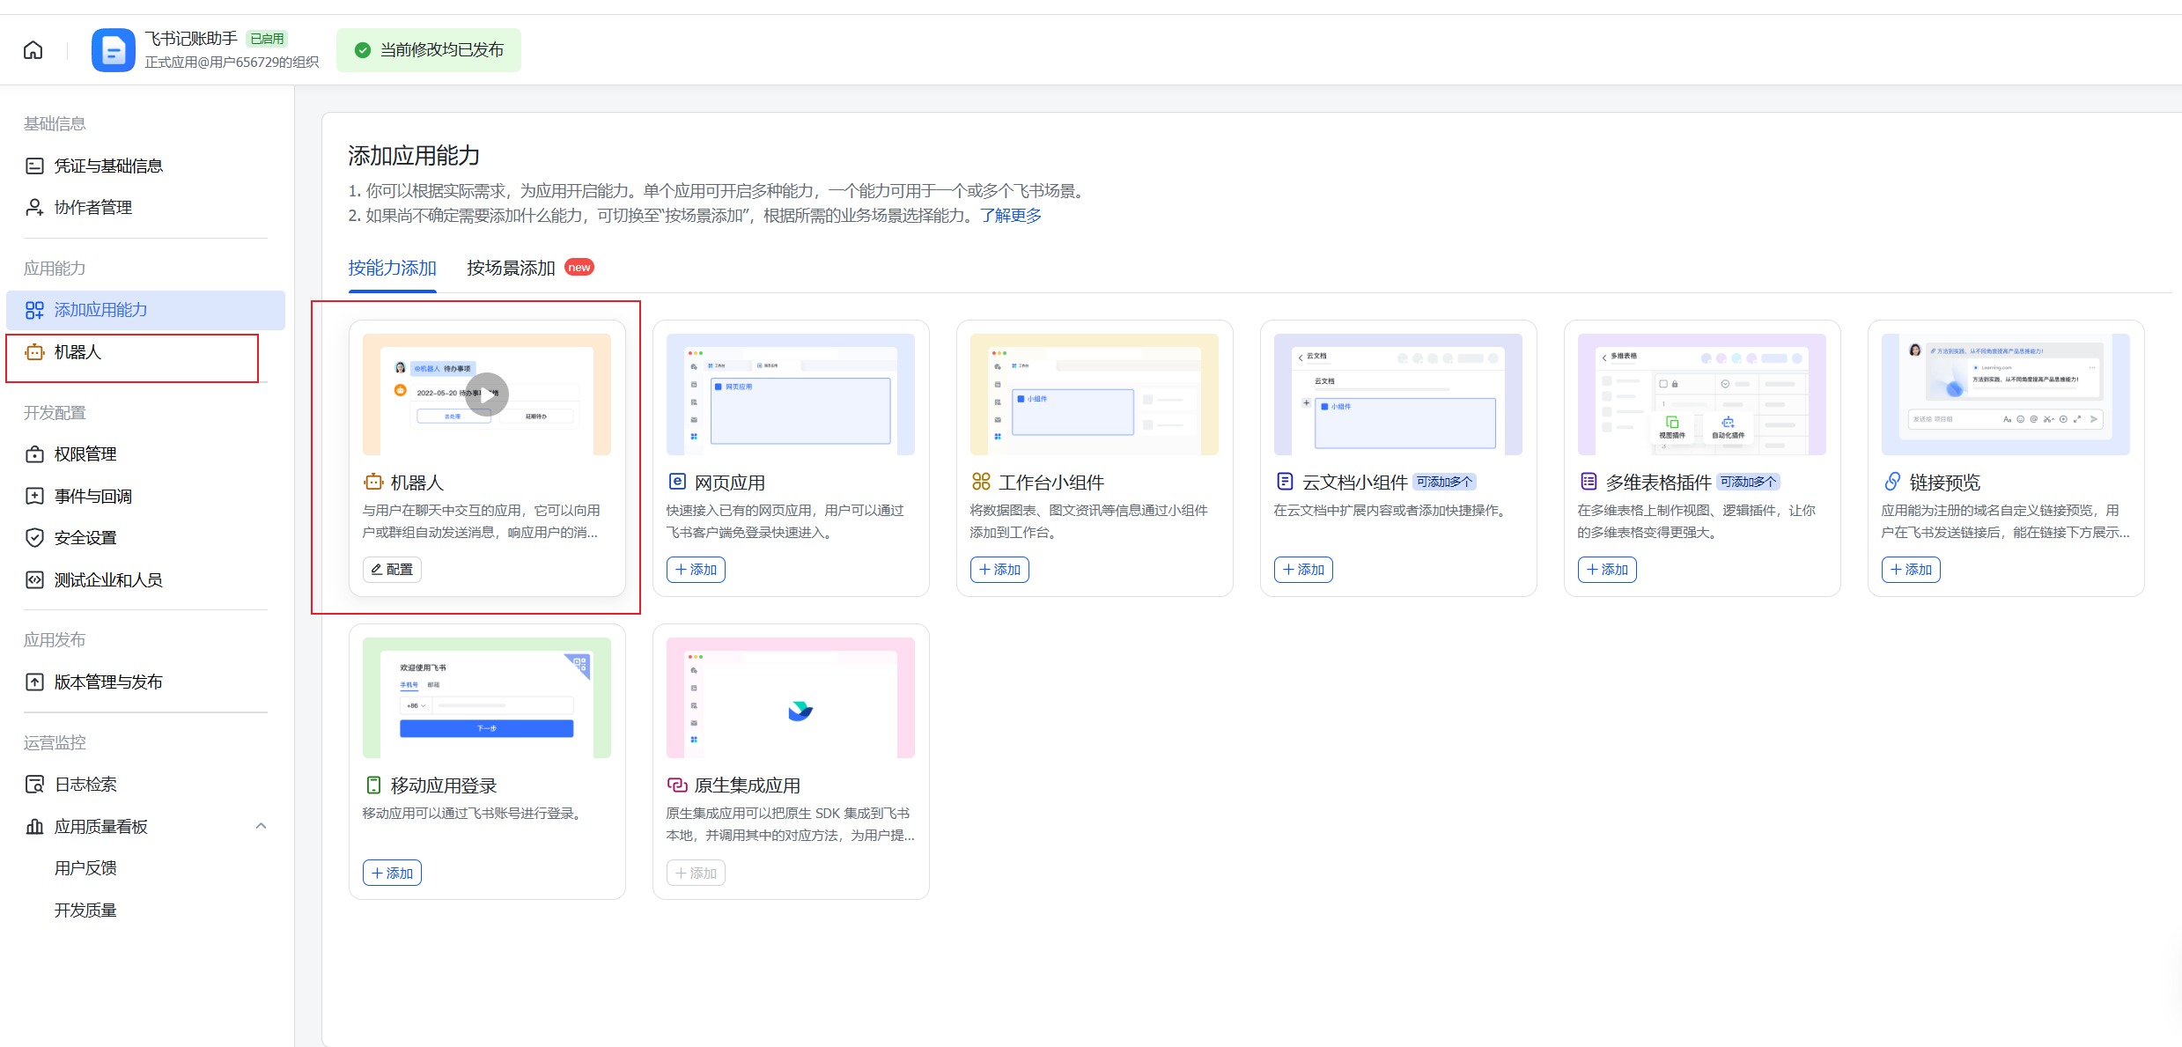Screen dimensions: 2182x1047
Task: Click the 协作者管理 person icon
Action: [x=34, y=207]
